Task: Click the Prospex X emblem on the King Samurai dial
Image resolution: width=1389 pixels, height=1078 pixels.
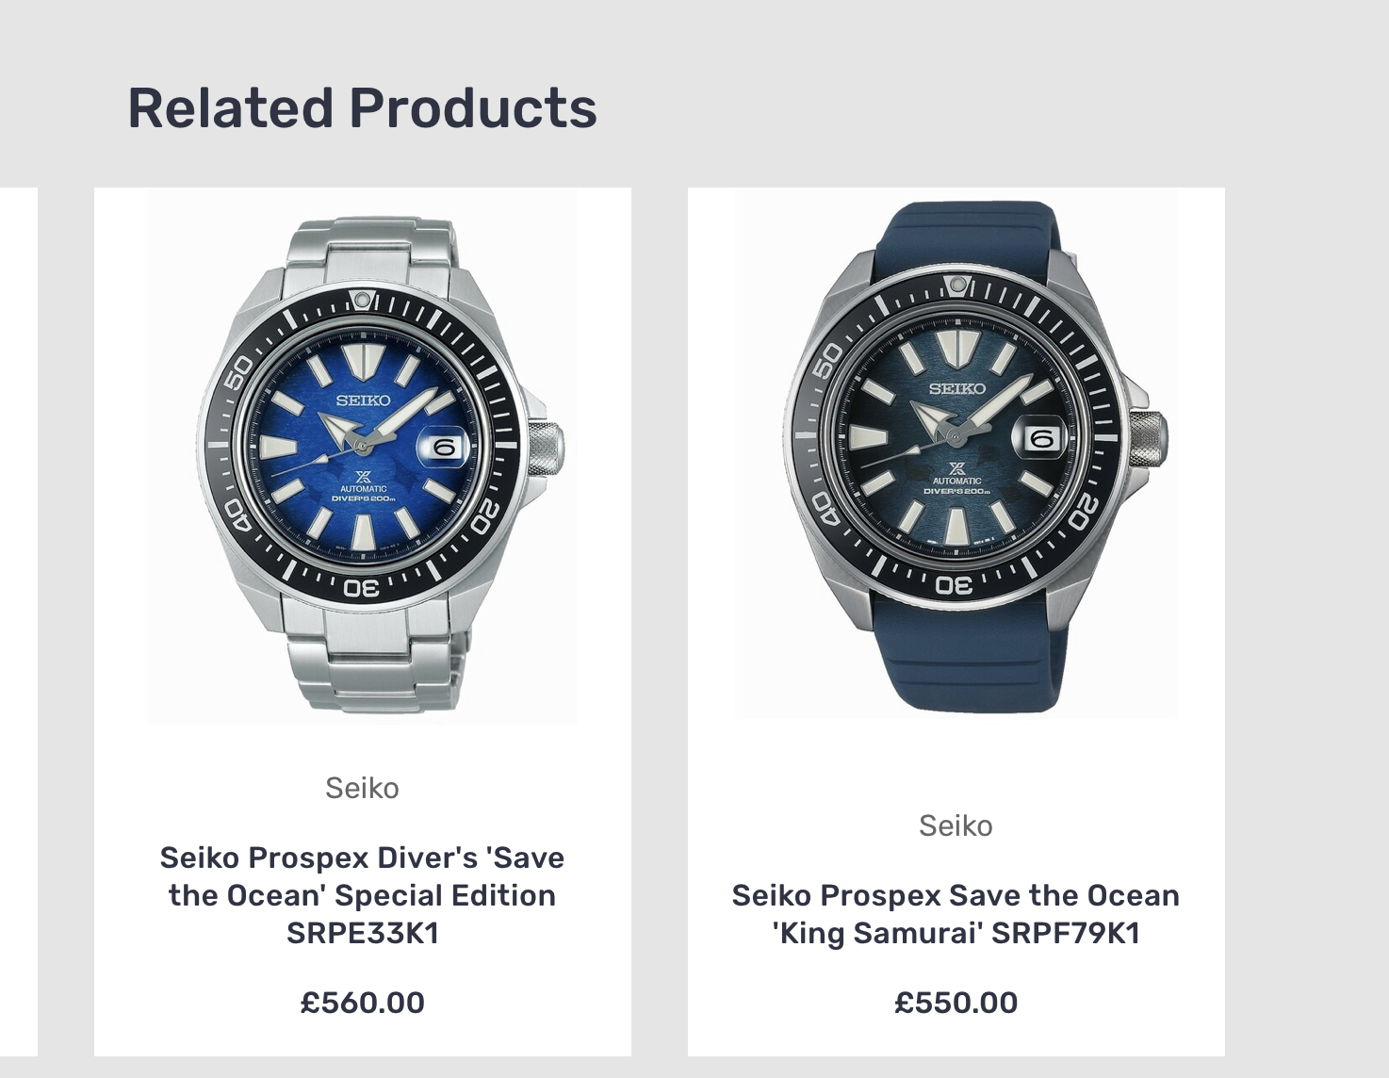Action: tap(957, 468)
